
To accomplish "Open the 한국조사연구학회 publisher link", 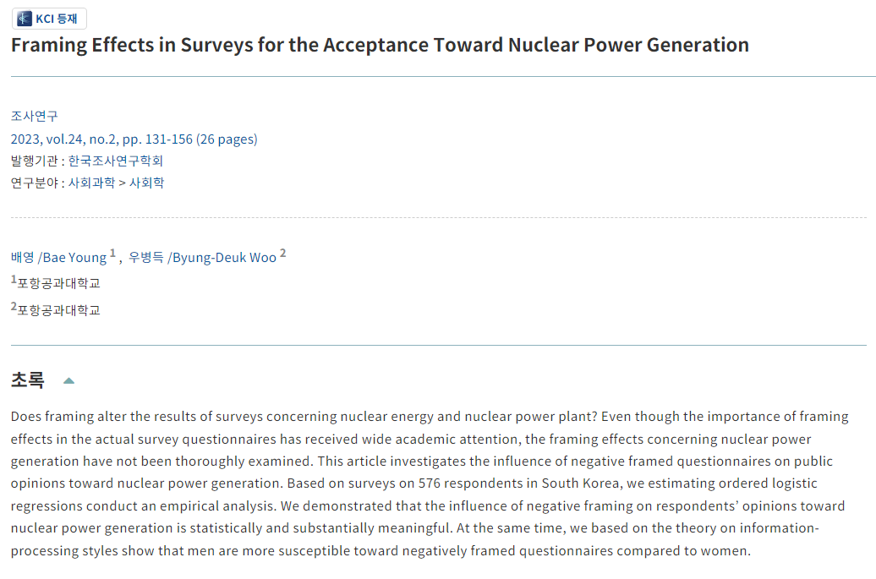I will (116, 161).
